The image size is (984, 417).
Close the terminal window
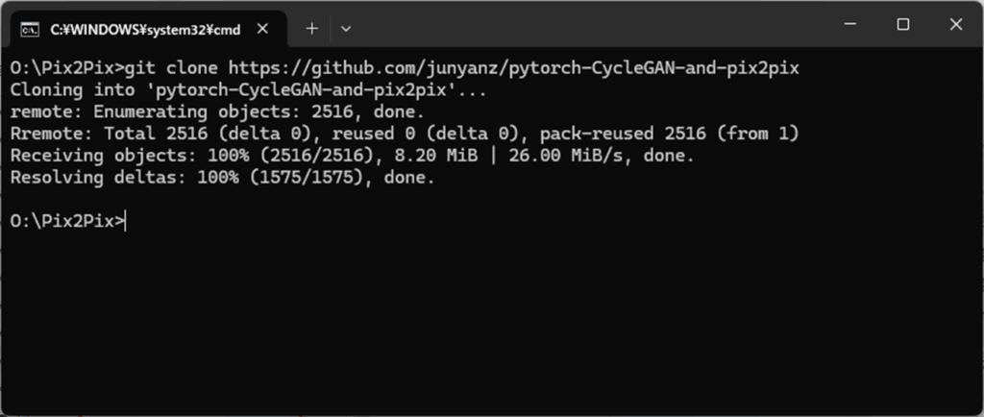click(956, 24)
